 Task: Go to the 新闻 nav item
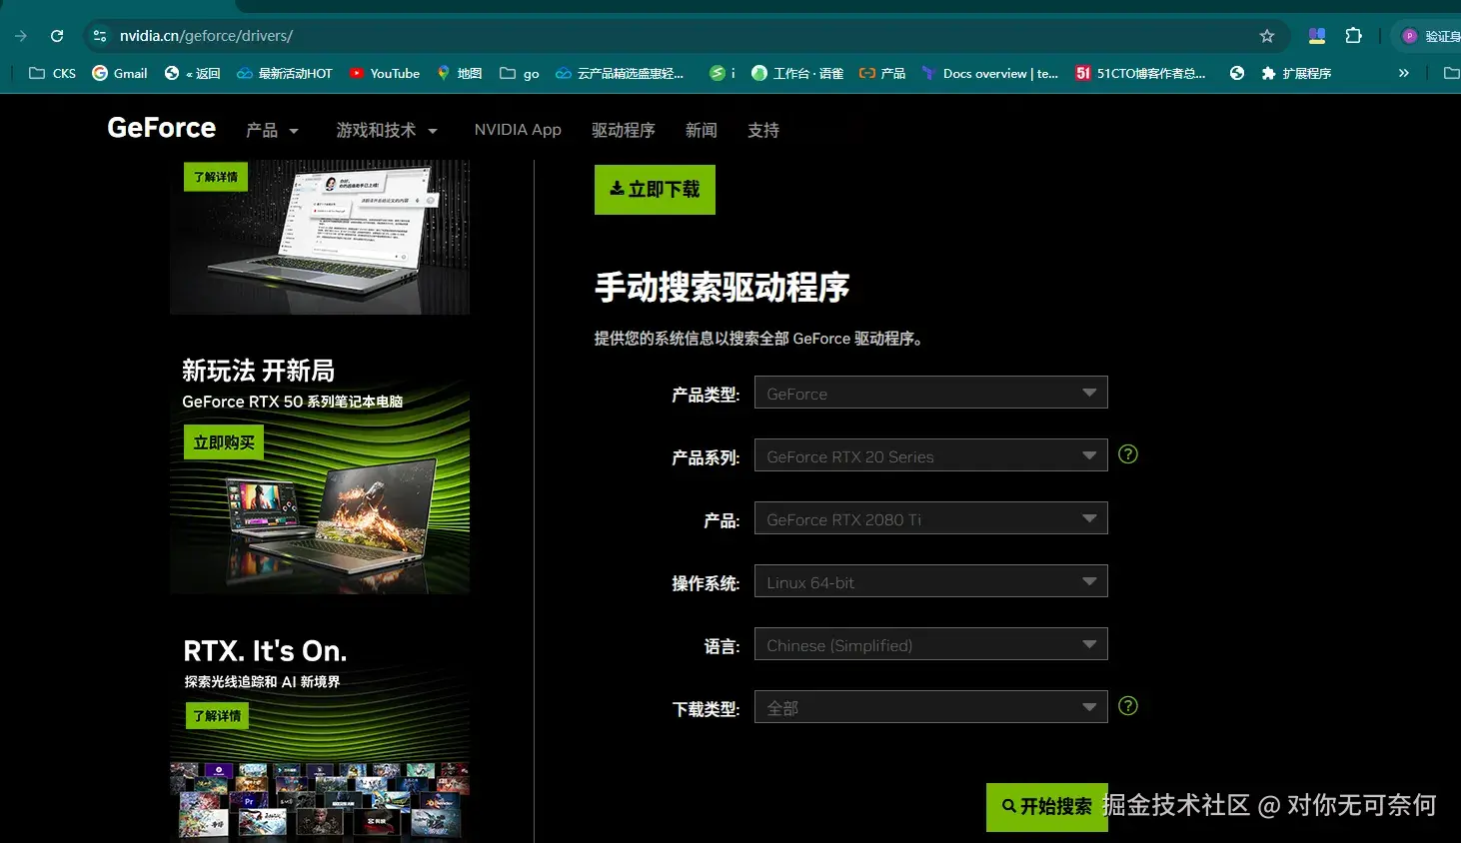tap(702, 130)
